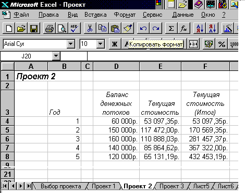Open the ? help menu
The height and width of the screenshot is (193, 245).
pos(224,15)
